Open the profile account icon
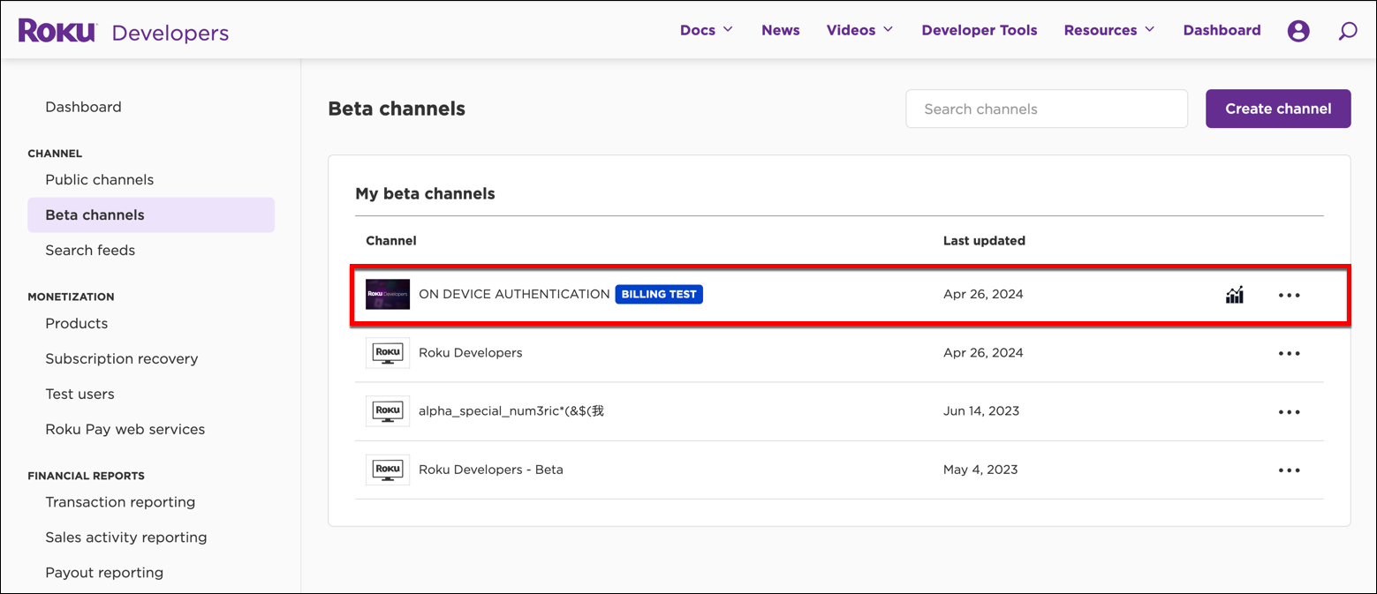 [1298, 29]
